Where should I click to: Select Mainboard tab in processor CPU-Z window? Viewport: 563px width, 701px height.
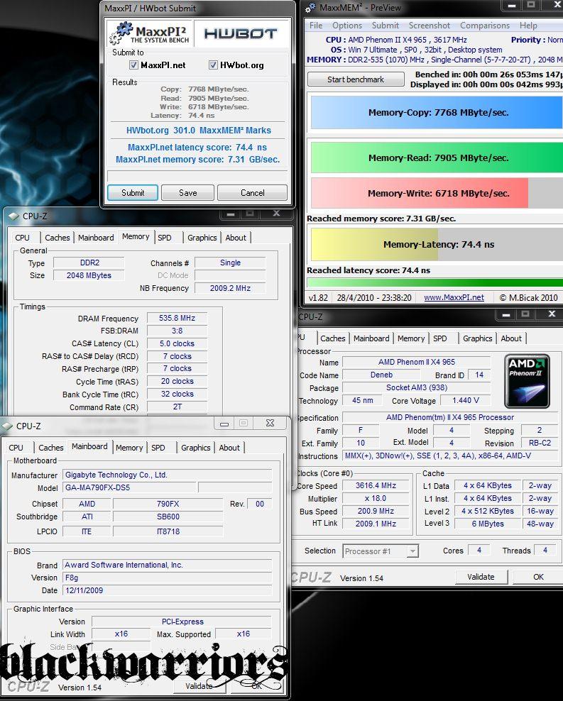tap(371, 339)
